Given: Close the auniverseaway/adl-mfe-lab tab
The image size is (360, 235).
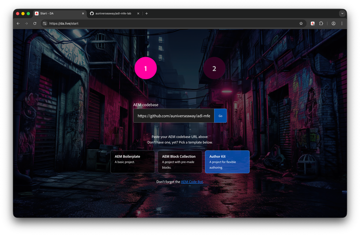Looking at the screenshot, I should click(x=139, y=13).
